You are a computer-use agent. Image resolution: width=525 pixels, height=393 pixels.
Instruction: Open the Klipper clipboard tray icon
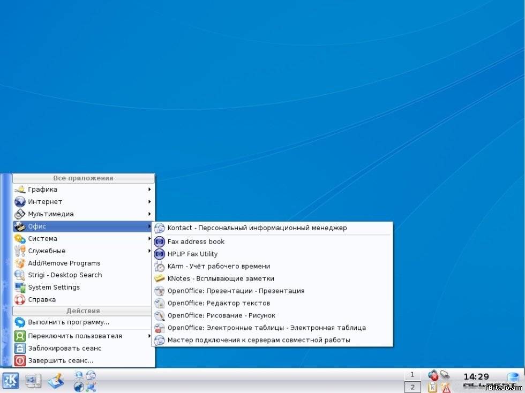point(433,387)
